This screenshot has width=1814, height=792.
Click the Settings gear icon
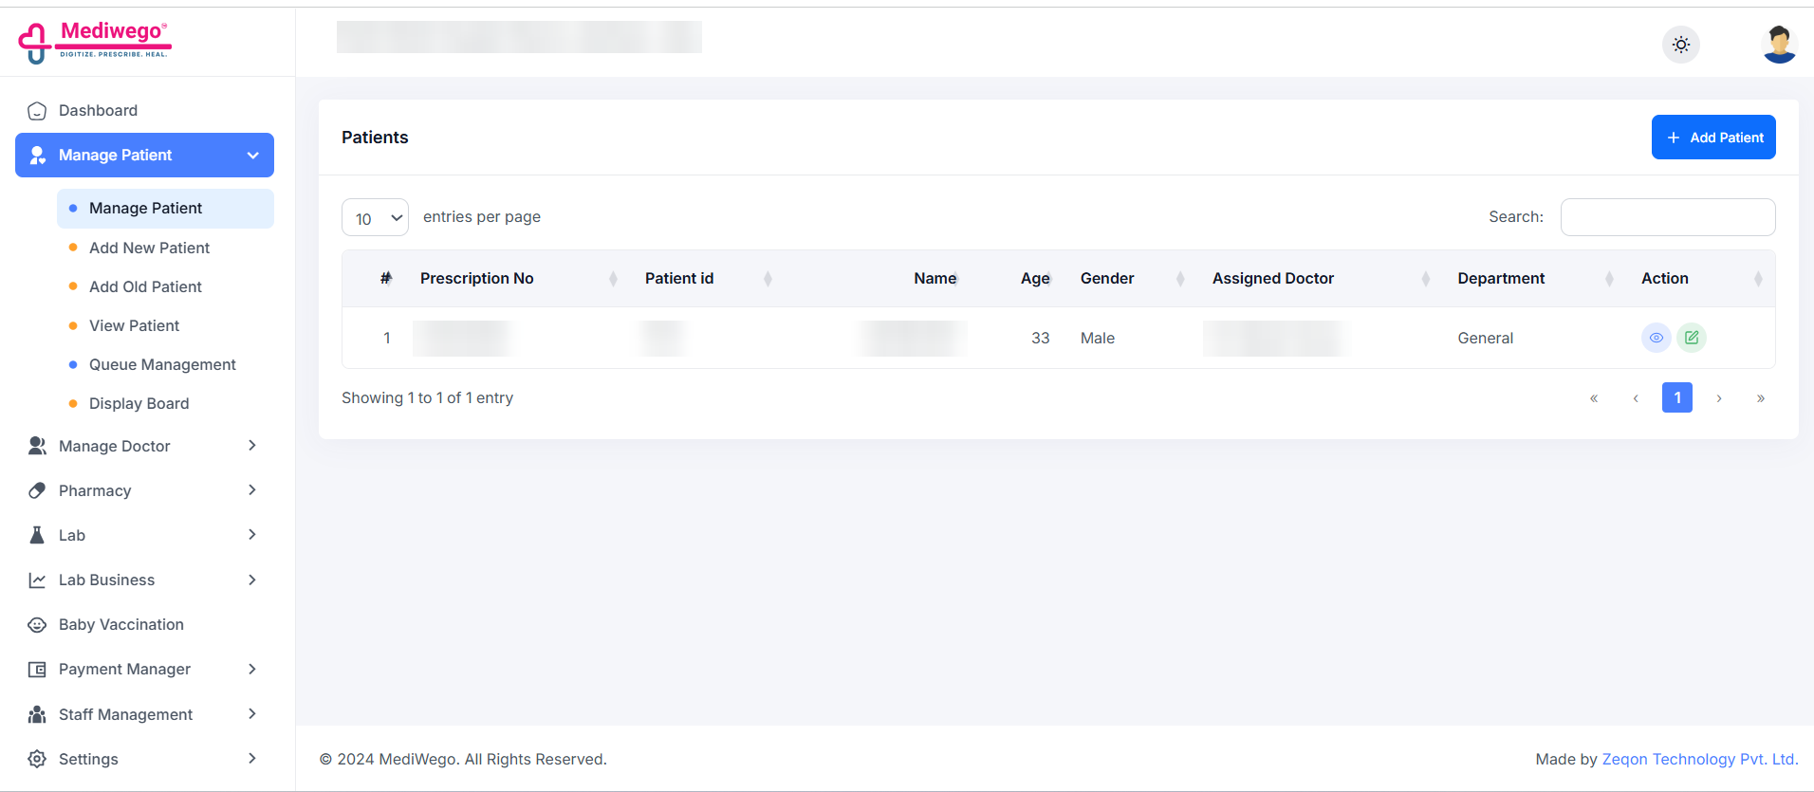point(37,759)
